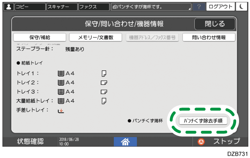Viewport: 250px width, 158px height.
Task: Click 手差しトレイ bypass tray icon
Action: [61, 111]
